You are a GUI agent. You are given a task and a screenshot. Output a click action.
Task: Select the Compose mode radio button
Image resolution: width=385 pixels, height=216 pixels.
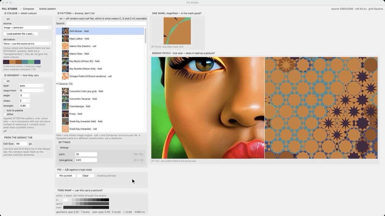point(21,9)
